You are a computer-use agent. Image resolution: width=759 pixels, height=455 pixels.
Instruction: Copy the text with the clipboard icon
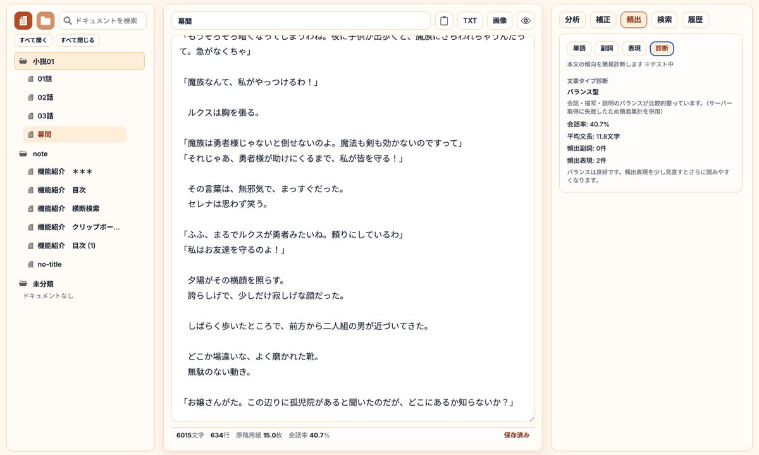[444, 21]
